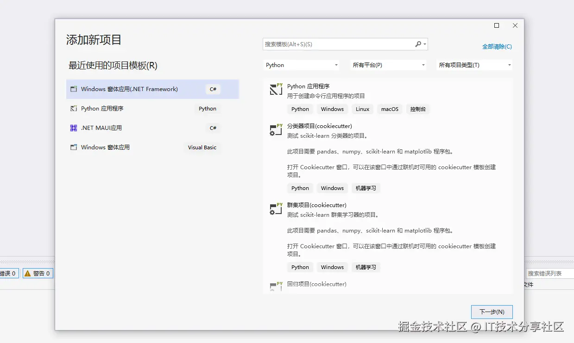Click the .NET MAUI应用 template icon
The height and width of the screenshot is (343, 574).
(73, 128)
